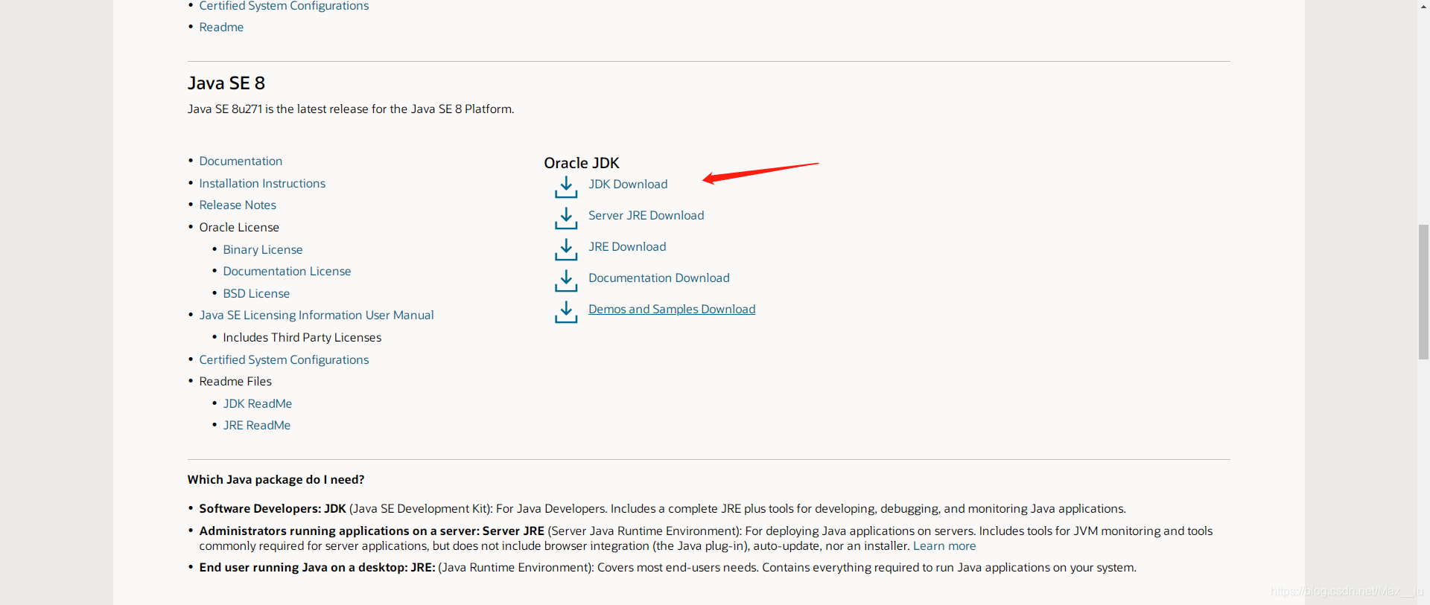Click the Includes Third Party Licenses text
The image size is (1430, 605).
tap(302, 337)
